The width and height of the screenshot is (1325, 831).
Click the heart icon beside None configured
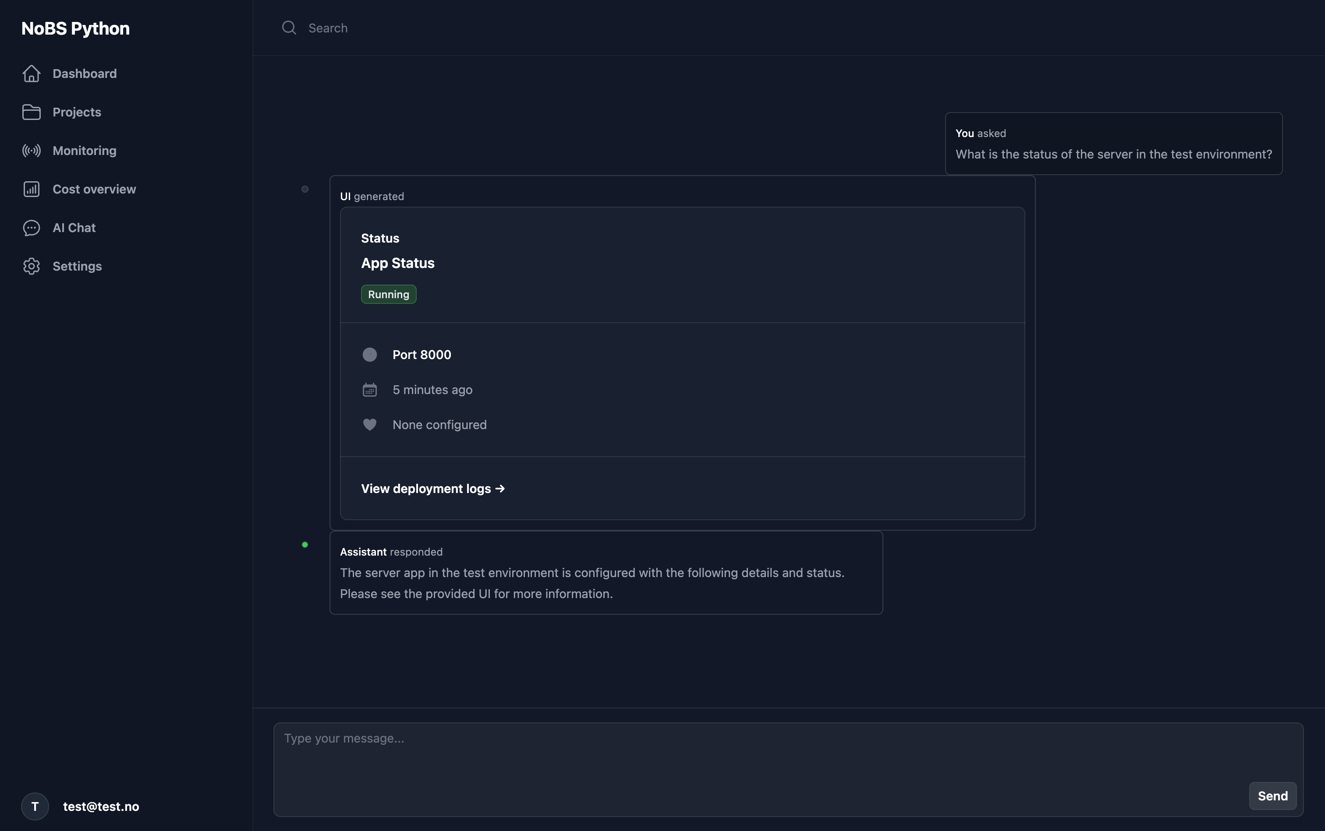pyautogui.click(x=369, y=424)
